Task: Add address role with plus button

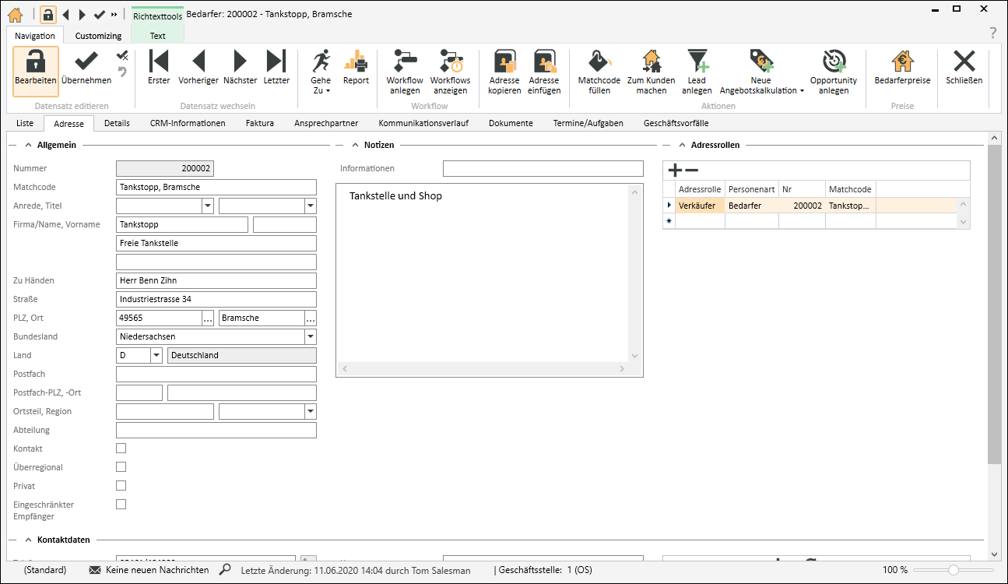Action: tap(674, 171)
